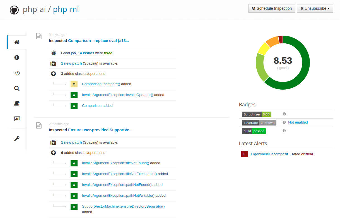Open the GitHub octocat logo icon

click(x=14, y=10)
